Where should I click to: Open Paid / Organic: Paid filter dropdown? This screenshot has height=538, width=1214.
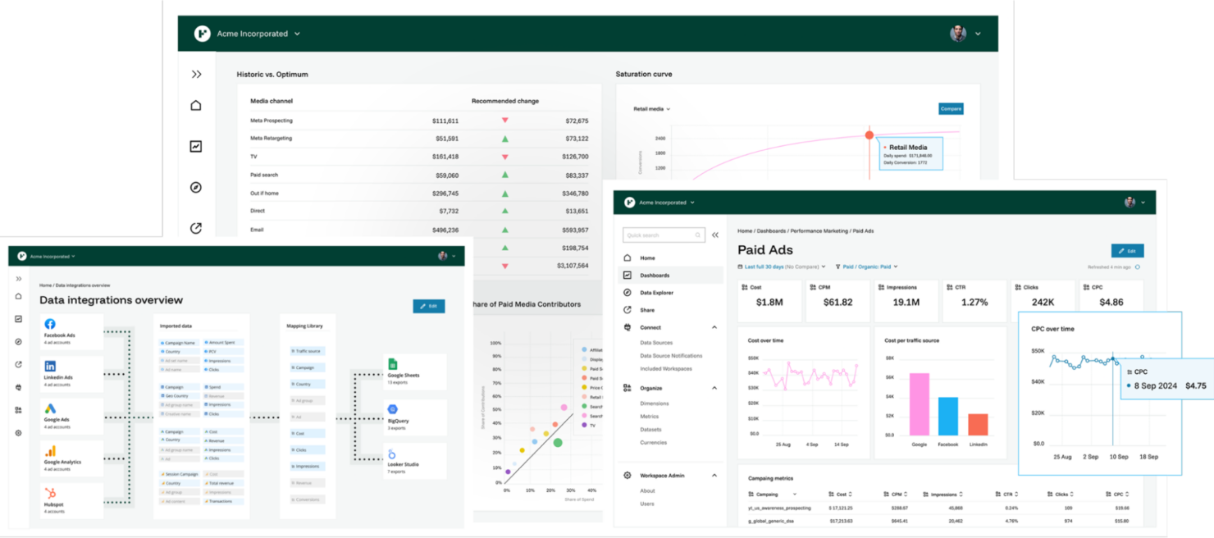[x=867, y=267]
